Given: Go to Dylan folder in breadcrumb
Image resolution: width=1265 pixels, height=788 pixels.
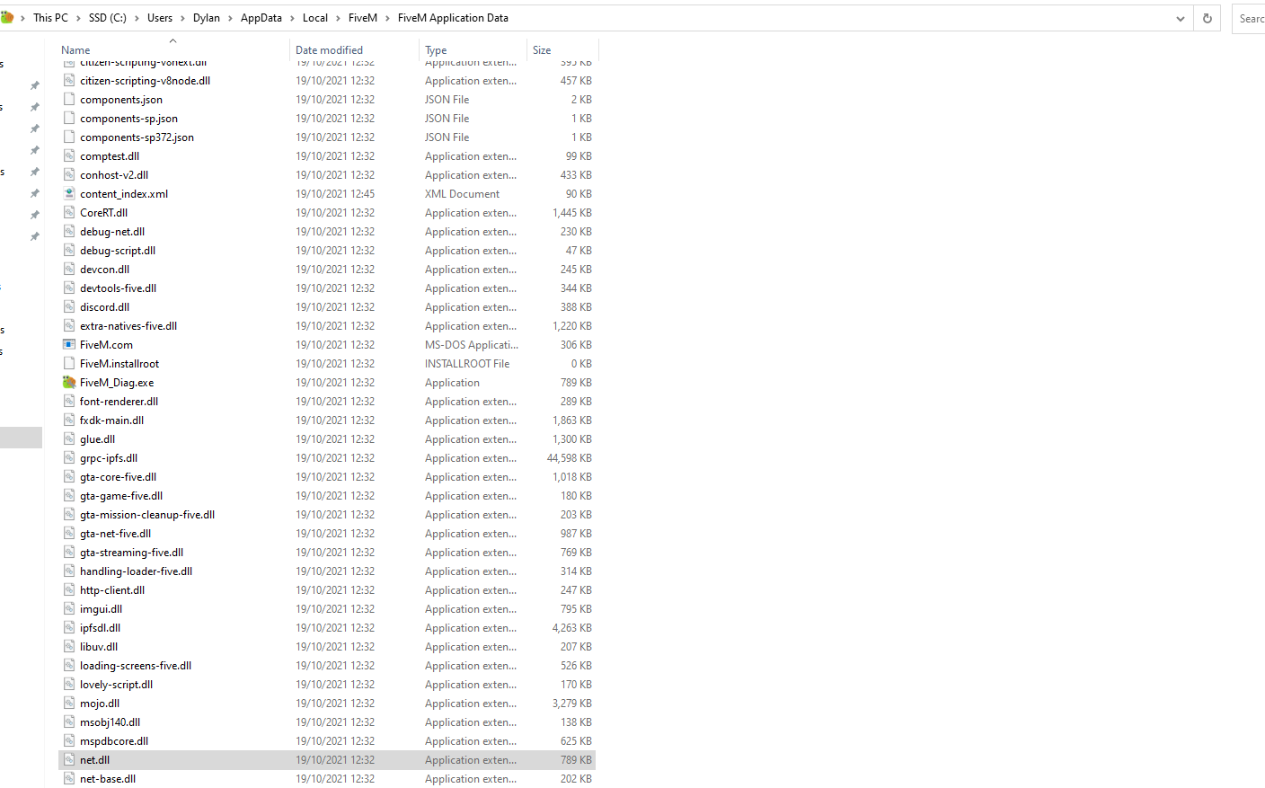Looking at the screenshot, I should 207,18.
